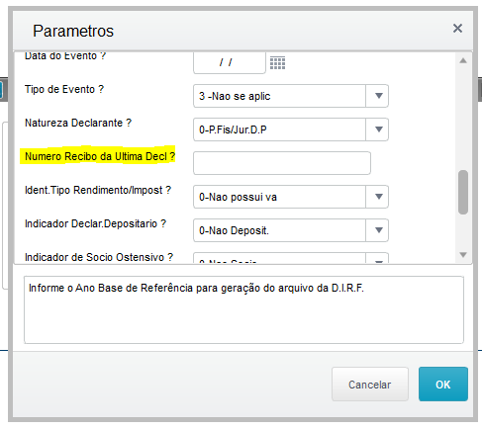The image size is (482, 430).
Task: Click the 'Indicador de Socio Ostensivo ?' label
Action: tap(99, 257)
